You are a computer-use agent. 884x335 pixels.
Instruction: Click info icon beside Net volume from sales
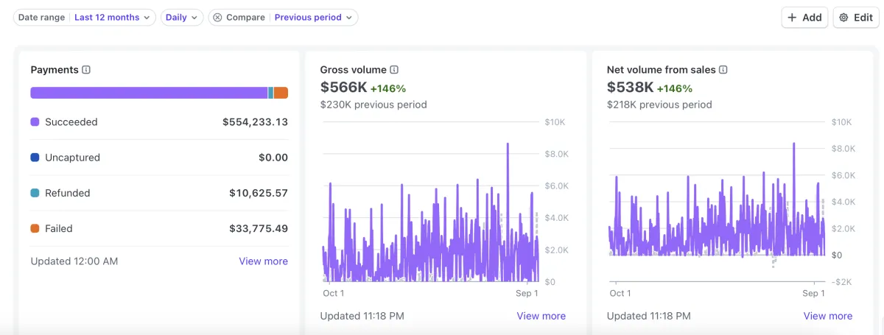(x=723, y=70)
